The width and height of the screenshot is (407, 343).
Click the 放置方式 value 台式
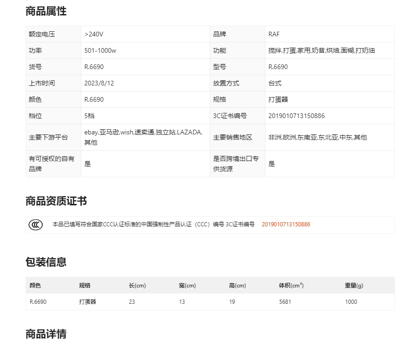tap(275, 83)
